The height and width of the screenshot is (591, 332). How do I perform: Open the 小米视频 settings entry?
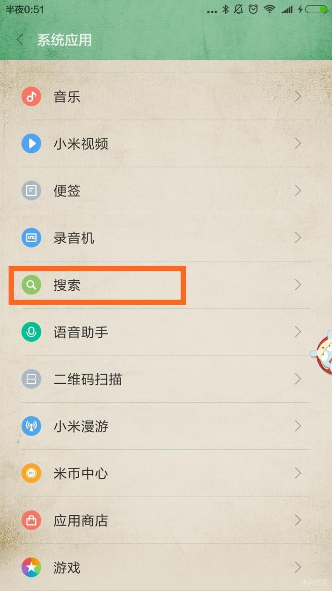click(x=166, y=144)
